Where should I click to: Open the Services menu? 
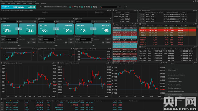(37, 4)
